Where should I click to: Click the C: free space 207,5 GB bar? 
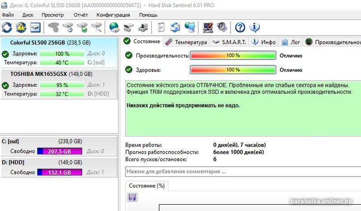60,151
